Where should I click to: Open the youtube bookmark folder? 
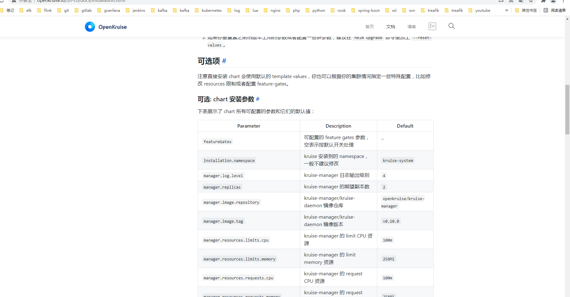point(479,10)
